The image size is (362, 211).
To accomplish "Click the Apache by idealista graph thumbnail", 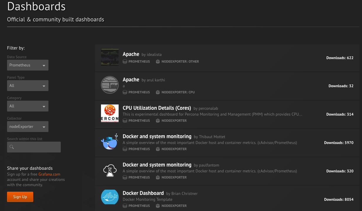I will click(110, 57).
